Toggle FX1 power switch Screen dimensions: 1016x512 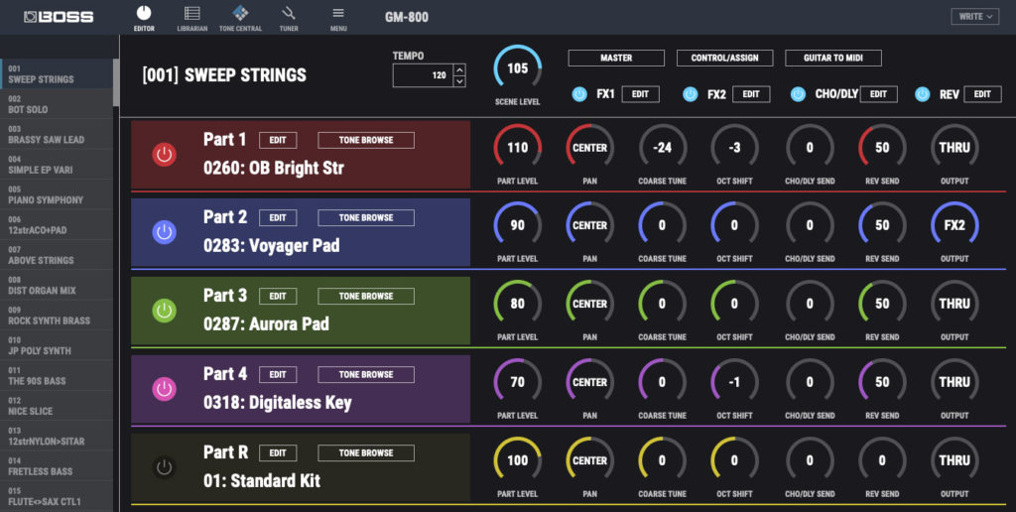coord(579,94)
